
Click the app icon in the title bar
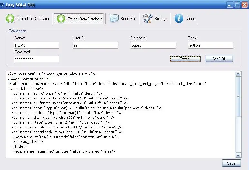tap(2, 5)
